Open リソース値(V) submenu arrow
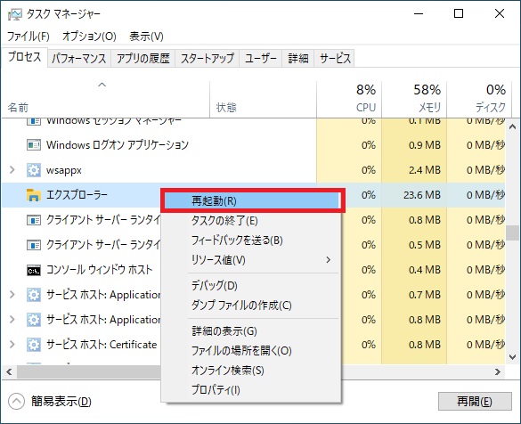The height and width of the screenshot is (424, 521). pyautogui.click(x=329, y=259)
